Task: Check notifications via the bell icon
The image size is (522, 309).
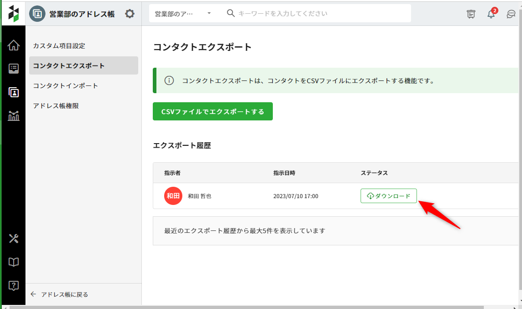Action: [491, 14]
